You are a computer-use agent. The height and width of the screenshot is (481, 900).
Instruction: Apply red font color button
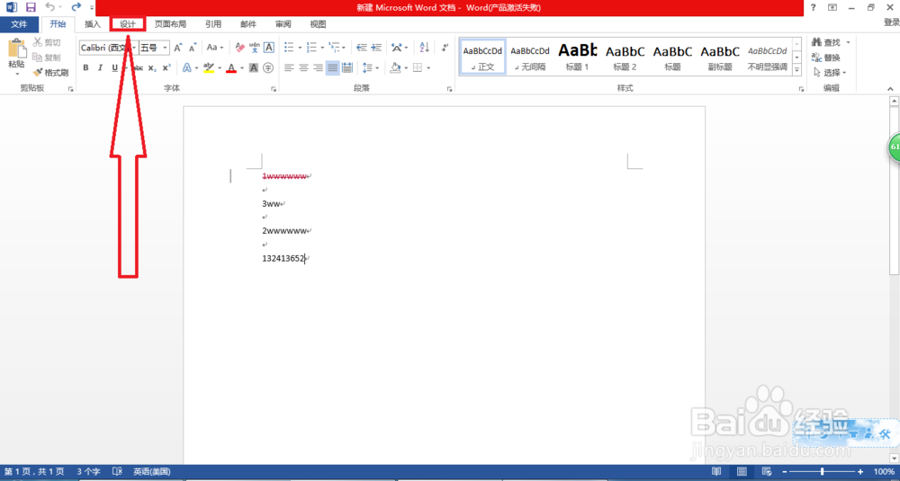[x=231, y=67]
